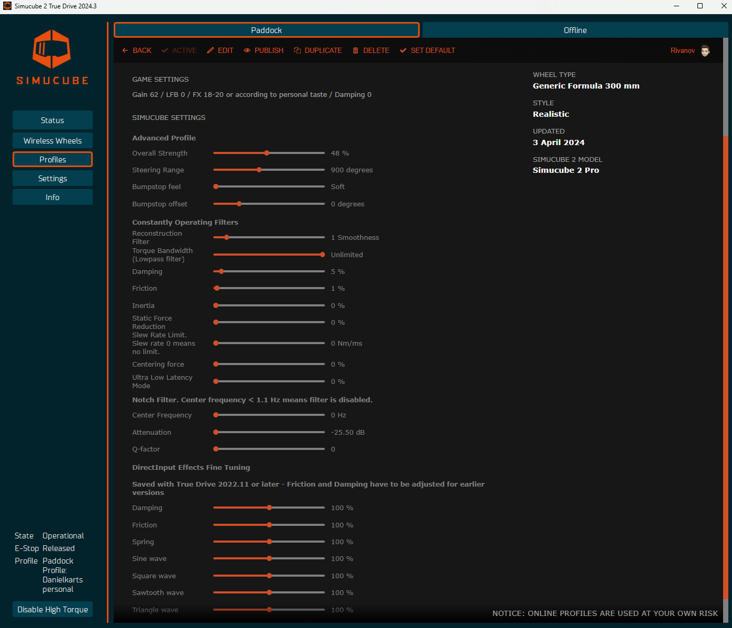Viewport: 732px width, 628px height.
Task: Click the 'Unlimited' bandwidth value
Action: tap(347, 255)
